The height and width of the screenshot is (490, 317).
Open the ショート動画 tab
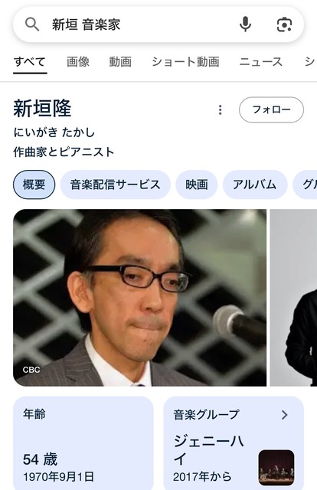tap(185, 61)
